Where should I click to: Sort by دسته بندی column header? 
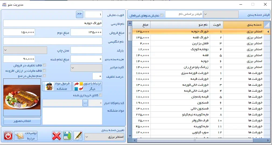(243, 25)
